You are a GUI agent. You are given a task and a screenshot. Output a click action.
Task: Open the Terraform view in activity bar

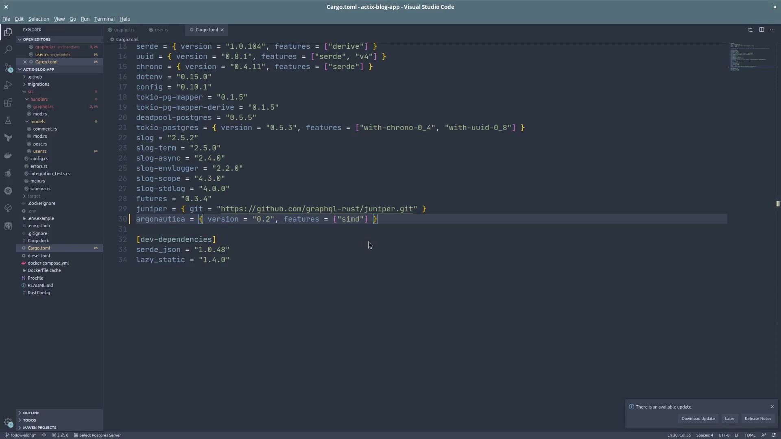coord(8,138)
